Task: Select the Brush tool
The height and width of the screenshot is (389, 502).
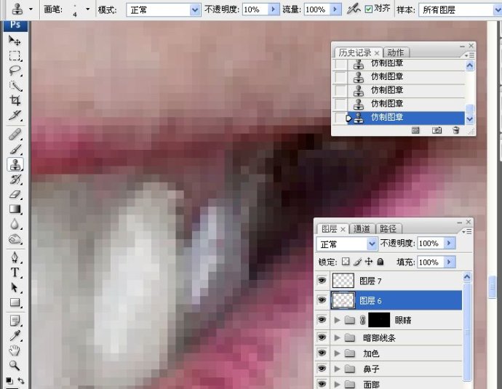Action: pos(15,149)
